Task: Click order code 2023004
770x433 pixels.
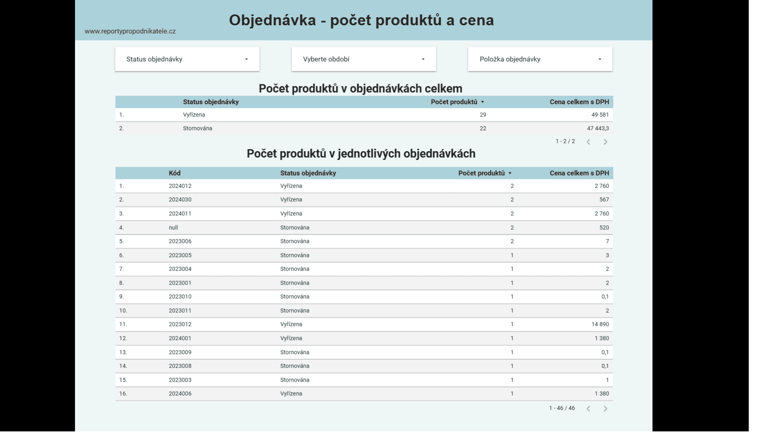Action: coord(180,269)
